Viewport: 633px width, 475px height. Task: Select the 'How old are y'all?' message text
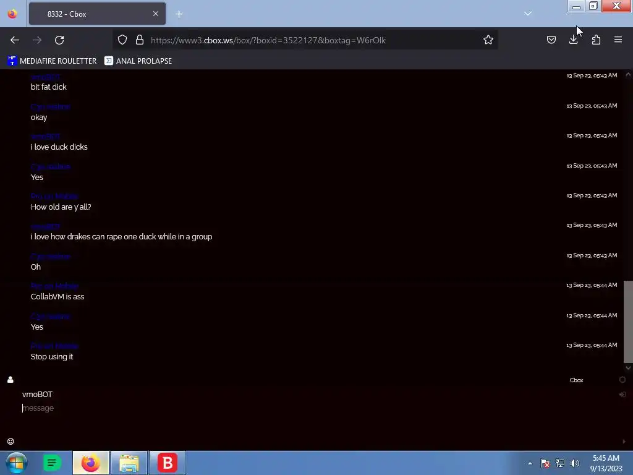61,207
